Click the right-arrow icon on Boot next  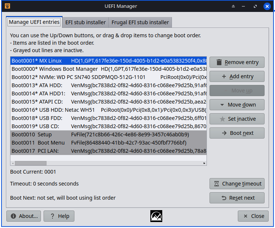224,133
